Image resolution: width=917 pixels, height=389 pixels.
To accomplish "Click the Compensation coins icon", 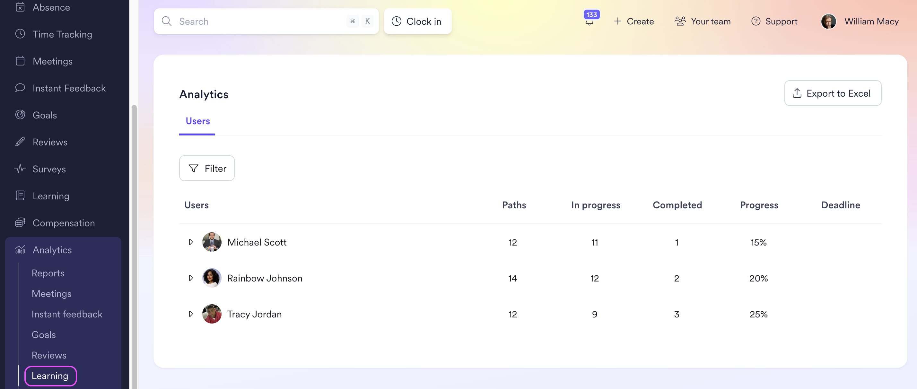I will pos(20,223).
